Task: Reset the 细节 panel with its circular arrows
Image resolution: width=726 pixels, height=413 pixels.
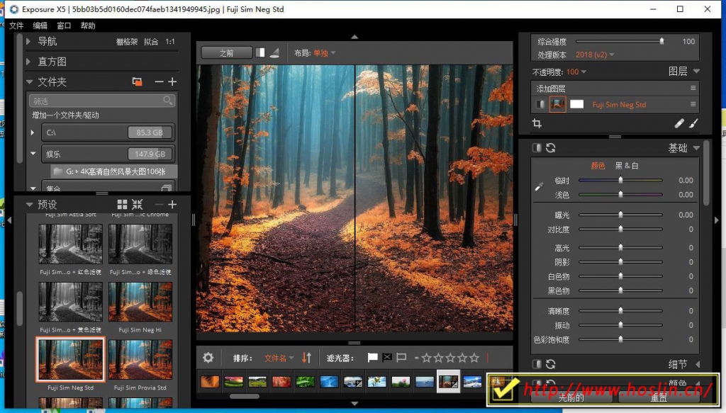Action: pos(550,364)
